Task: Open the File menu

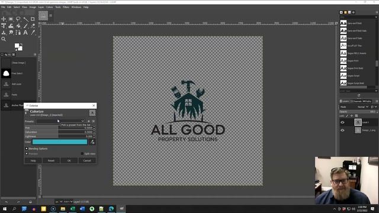Action: [x=3, y=7]
